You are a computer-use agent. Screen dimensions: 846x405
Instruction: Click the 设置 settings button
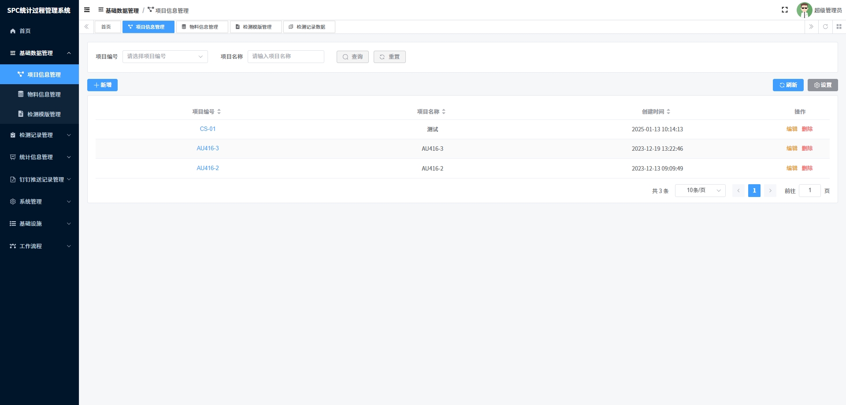click(x=823, y=85)
